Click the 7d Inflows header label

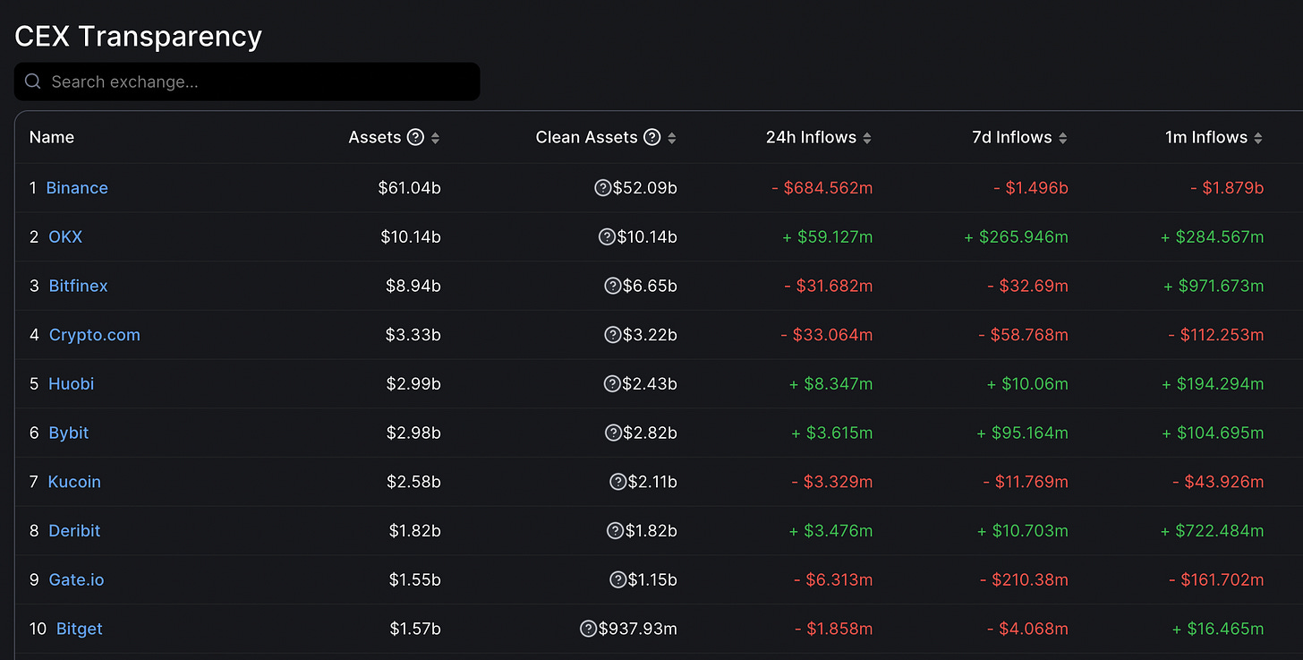(x=1012, y=137)
